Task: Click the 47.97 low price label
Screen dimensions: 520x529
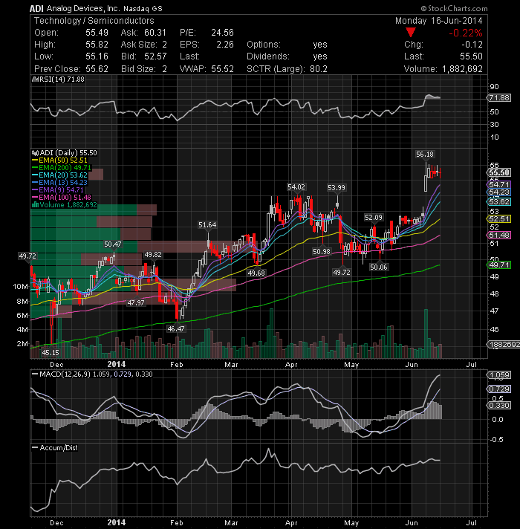Action: point(135,303)
